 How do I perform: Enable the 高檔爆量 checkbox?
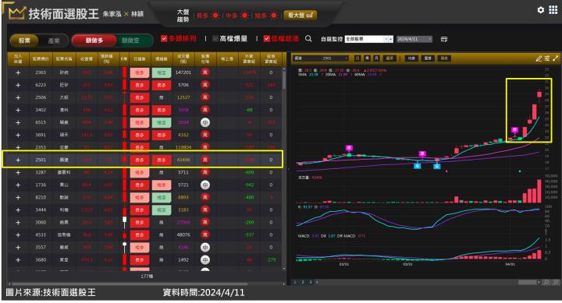[215, 39]
